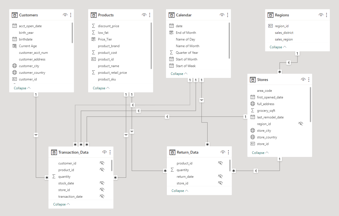Screen dimensions: 339x216
Task: Click the sigma icon beside product_cost
Action: [93, 53]
